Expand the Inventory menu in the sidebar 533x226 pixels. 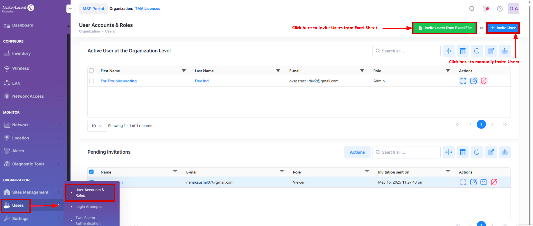[32, 54]
